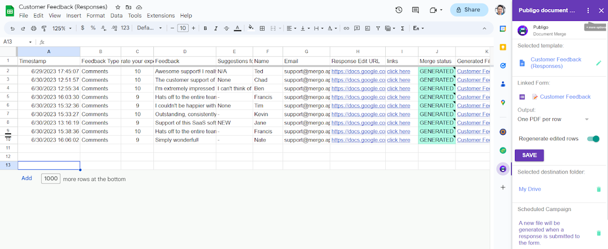Viewport: 608px width, 249px height.
Task: Open the Name box dropdown arrow
Action: point(30,42)
